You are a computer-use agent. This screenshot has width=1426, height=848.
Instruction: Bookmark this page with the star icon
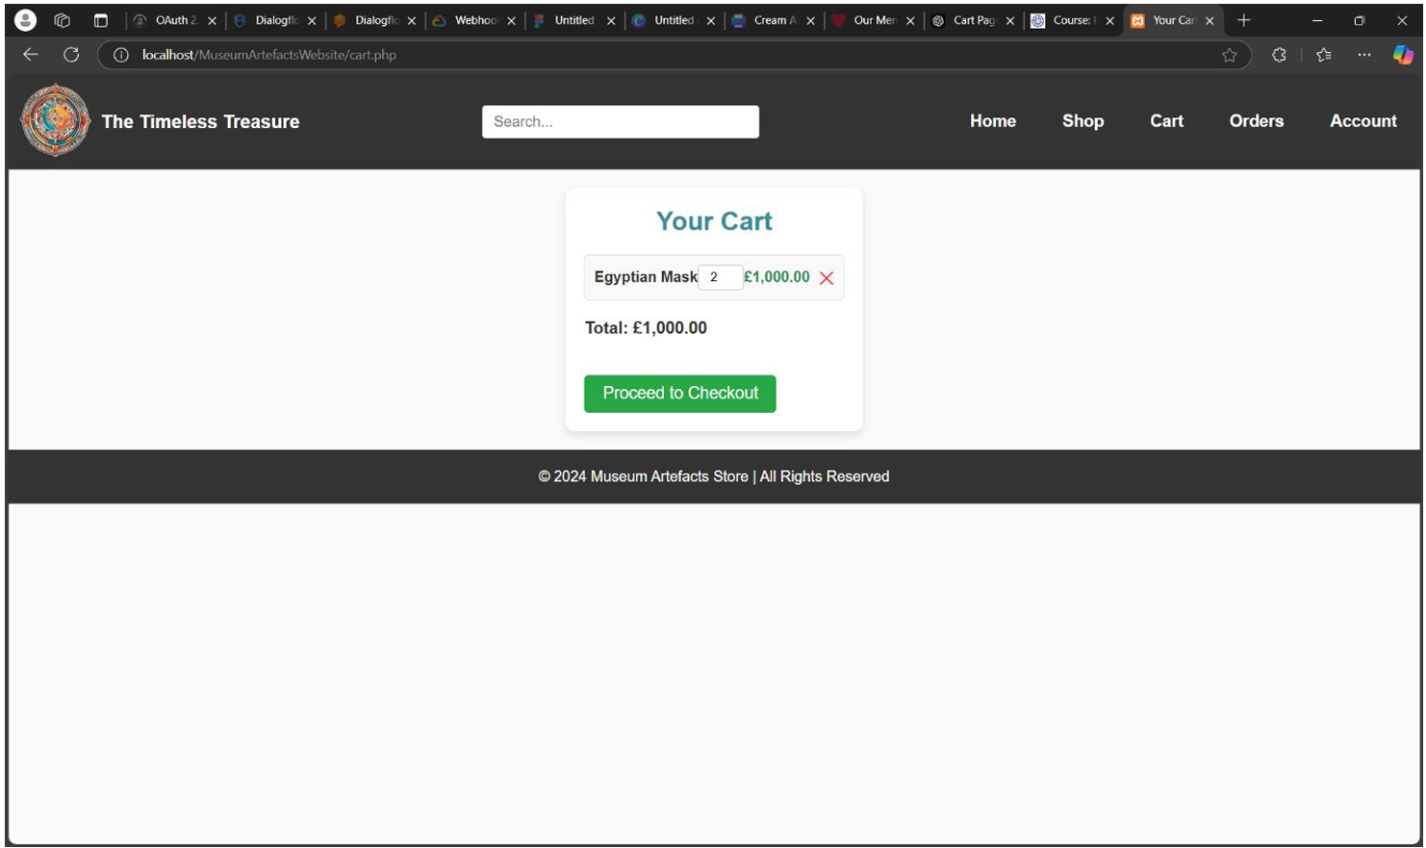[x=1229, y=55]
